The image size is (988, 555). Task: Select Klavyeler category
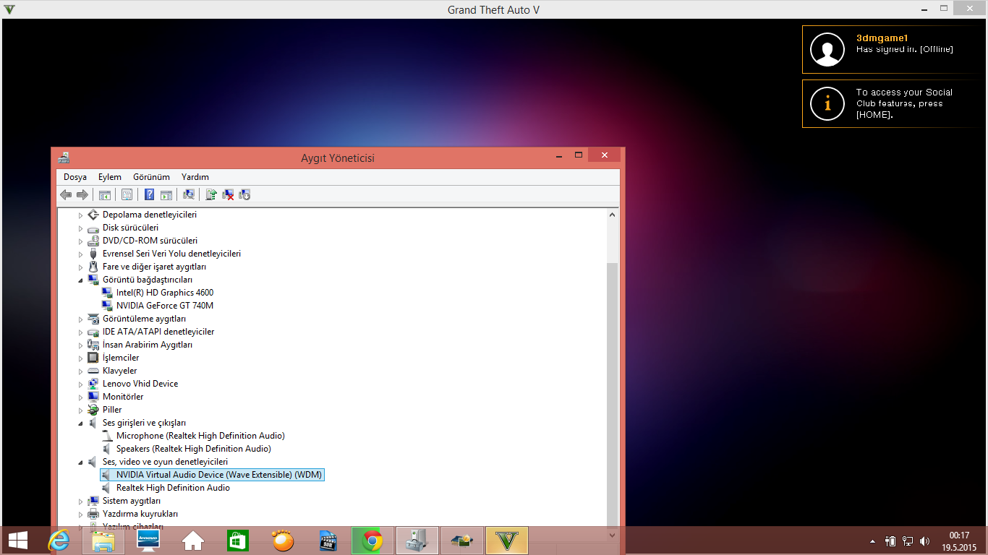[x=119, y=371]
